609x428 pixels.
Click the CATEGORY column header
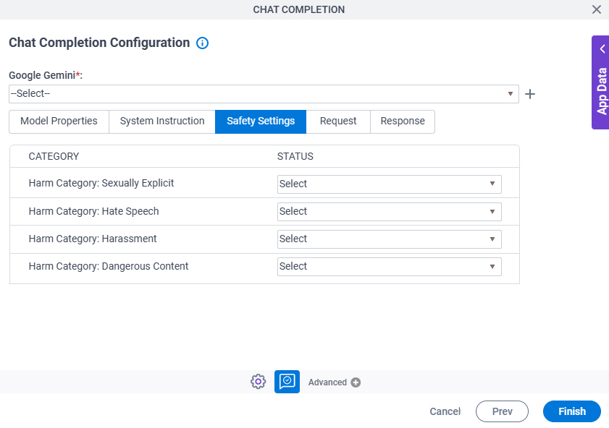(54, 157)
